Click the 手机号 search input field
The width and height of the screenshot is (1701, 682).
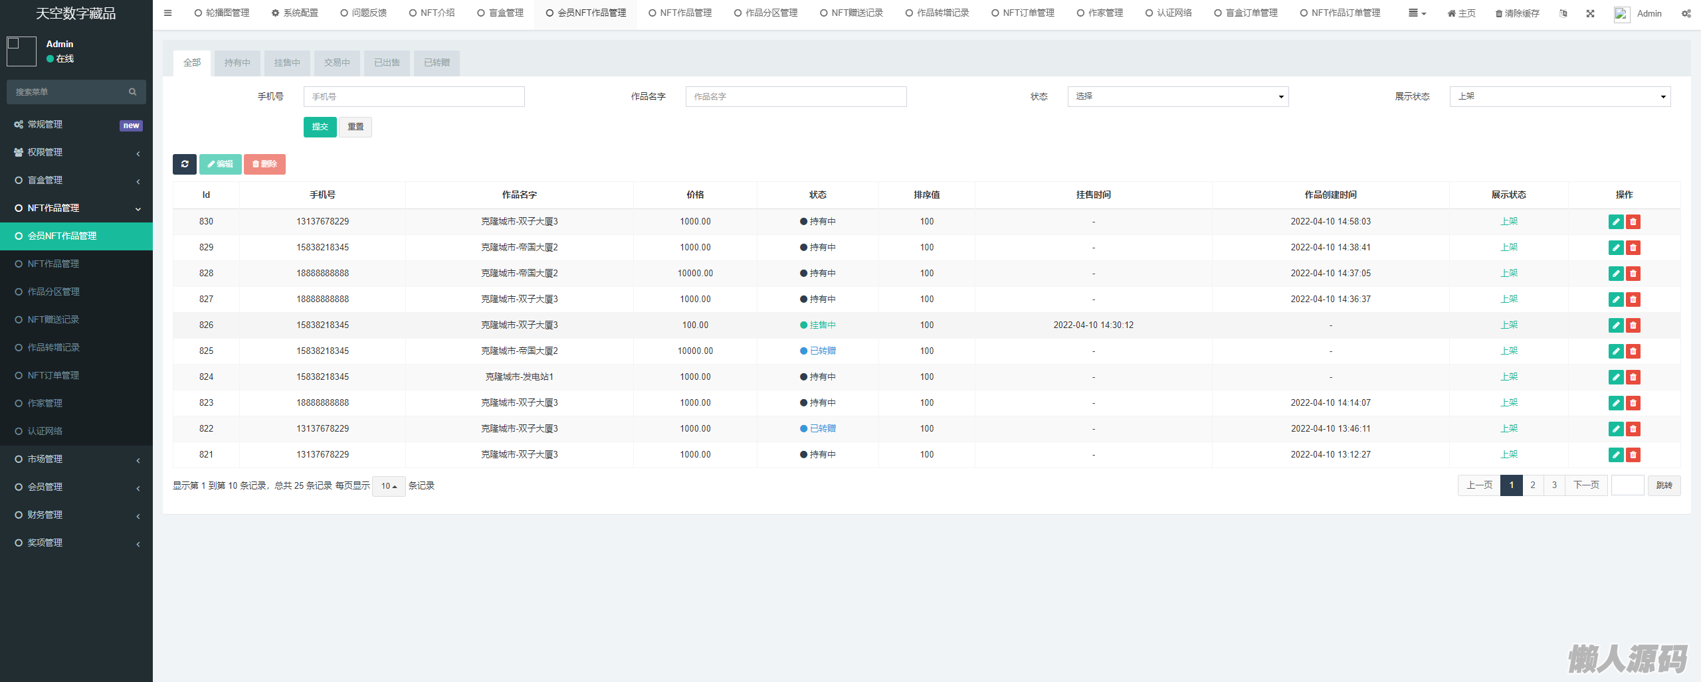click(414, 96)
